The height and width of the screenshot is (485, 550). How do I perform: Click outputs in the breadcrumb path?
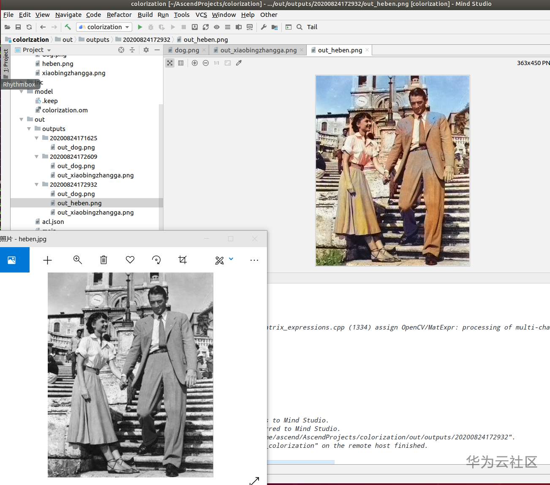click(x=97, y=40)
